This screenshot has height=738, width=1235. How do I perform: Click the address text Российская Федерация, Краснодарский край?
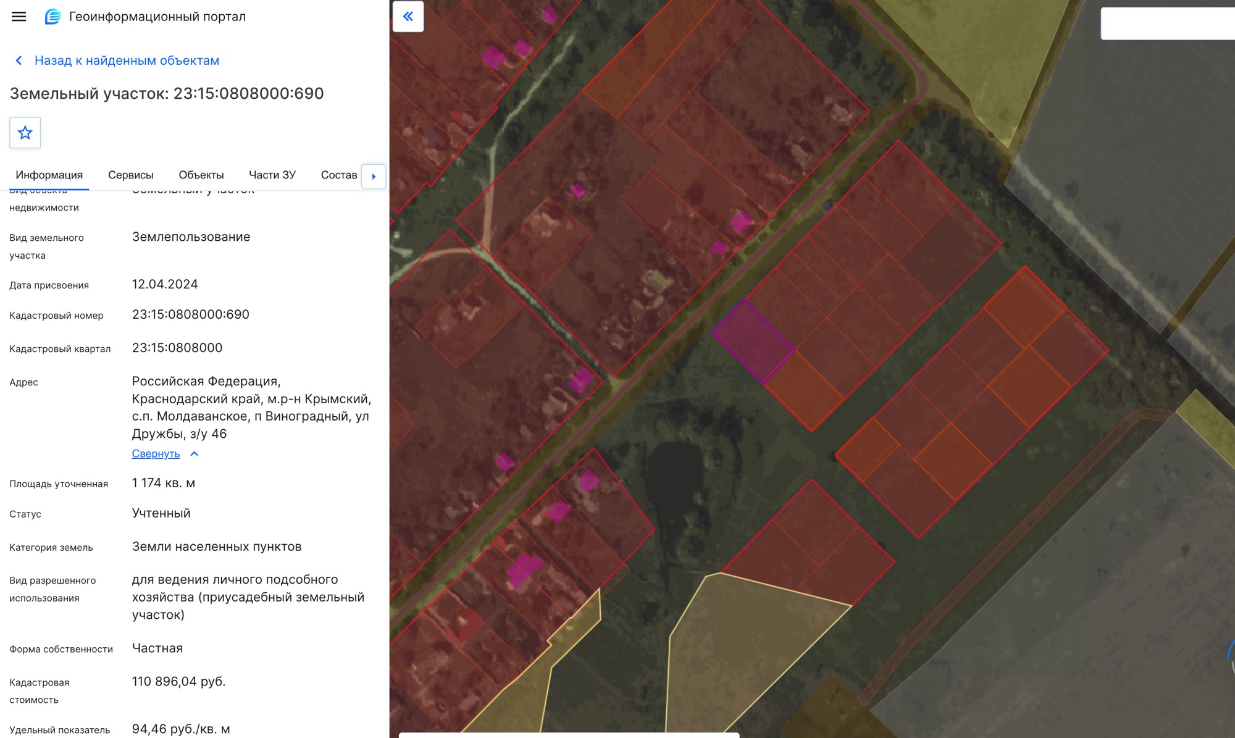point(251,408)
